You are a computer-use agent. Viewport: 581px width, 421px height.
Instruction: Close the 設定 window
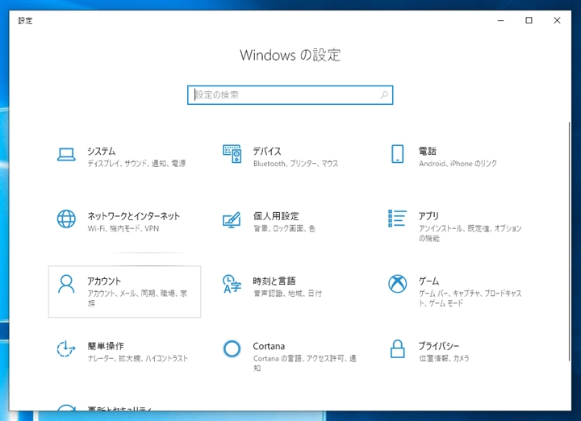coord(557,20)
